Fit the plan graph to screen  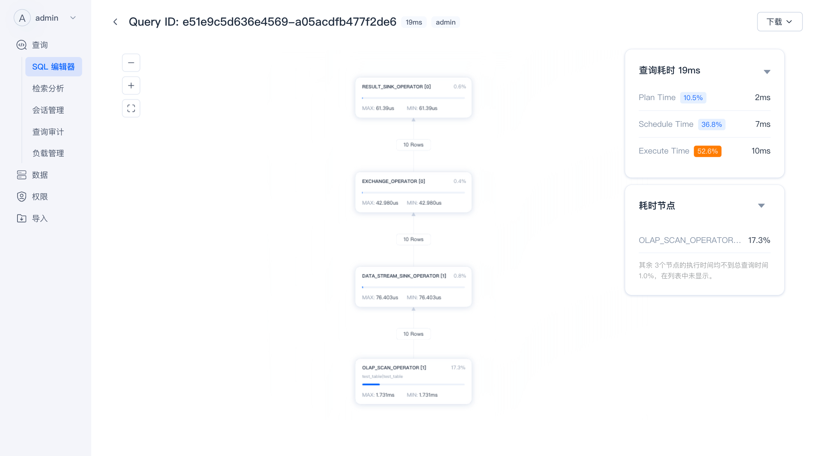(x=131, y=108)
